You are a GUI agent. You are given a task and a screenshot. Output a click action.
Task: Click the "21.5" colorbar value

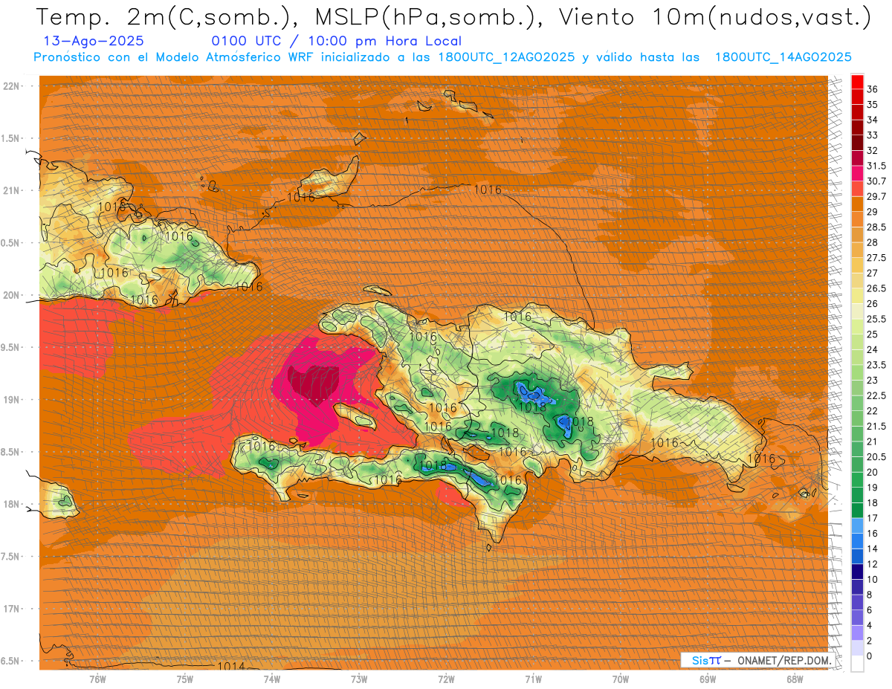876,426
